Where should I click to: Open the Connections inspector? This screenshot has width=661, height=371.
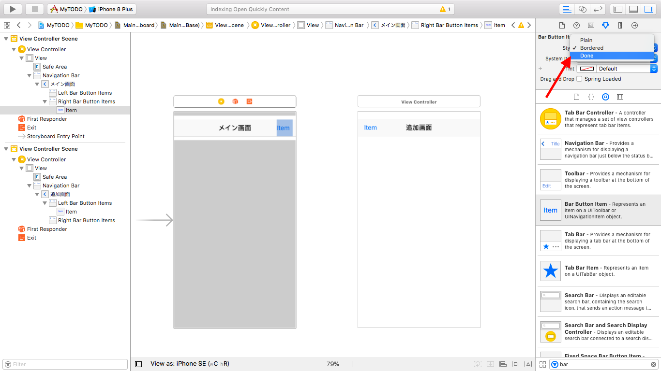(x=634, y=25)
